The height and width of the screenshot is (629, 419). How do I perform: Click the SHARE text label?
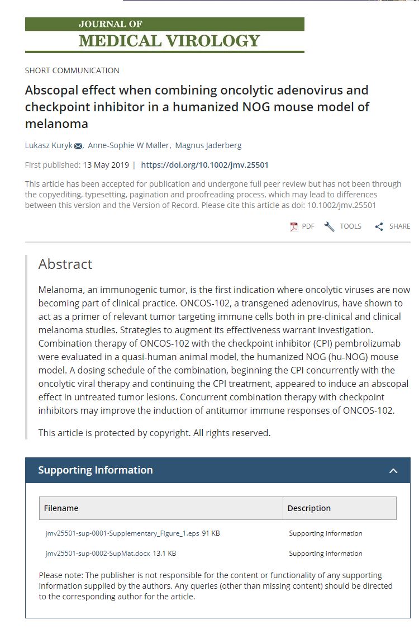[x=399, y=226]
